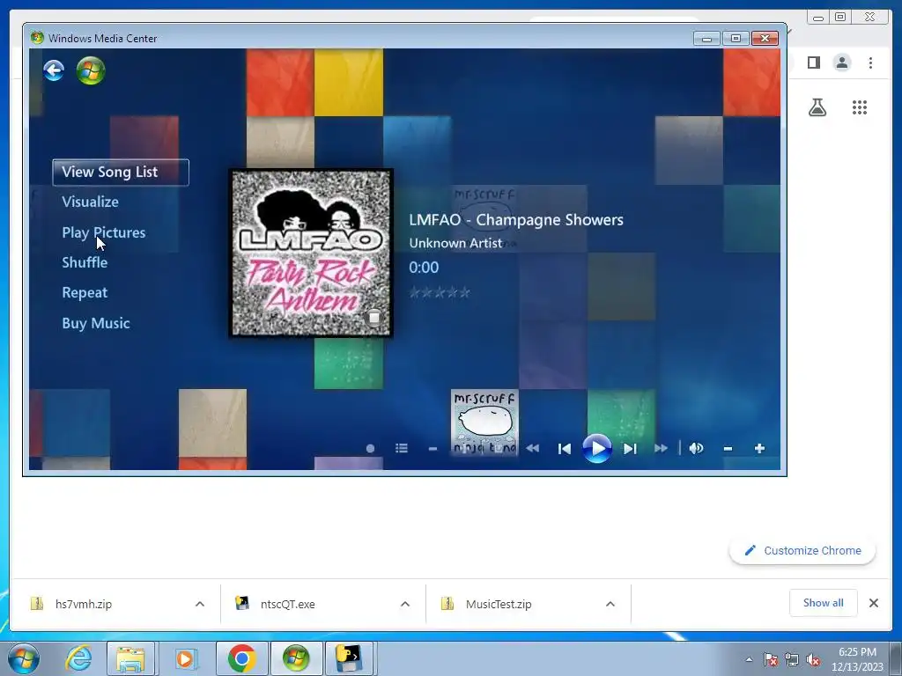Screen dimensions: 902x676
Task: Open the guide list icon in transport bar
Action: 402,448
